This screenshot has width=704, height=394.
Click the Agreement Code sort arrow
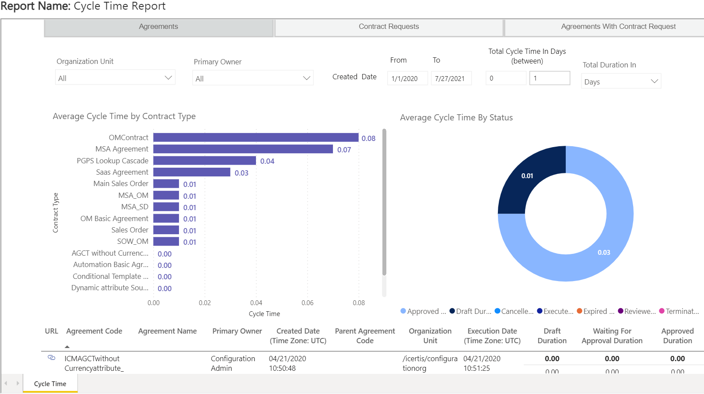click(x=67, y=346)
